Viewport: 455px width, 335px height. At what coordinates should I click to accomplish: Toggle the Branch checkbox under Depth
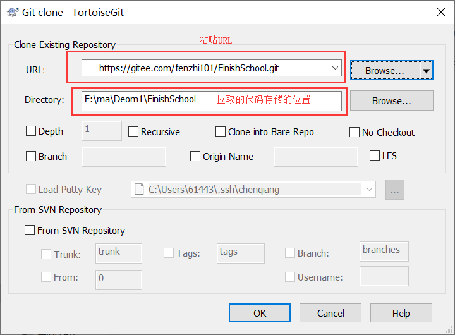(x=31, y=156)
